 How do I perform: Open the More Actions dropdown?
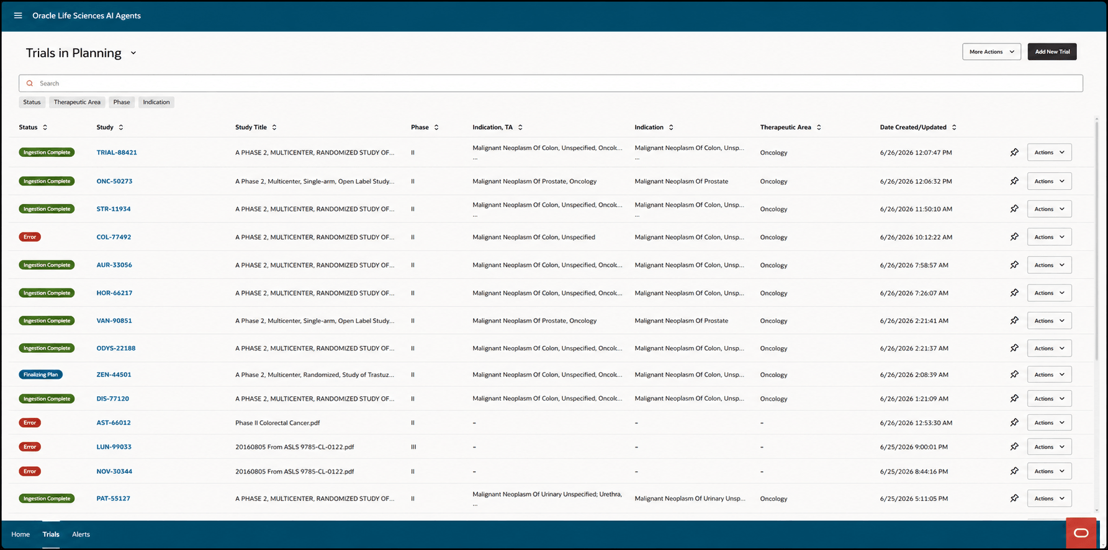[991, 52]
